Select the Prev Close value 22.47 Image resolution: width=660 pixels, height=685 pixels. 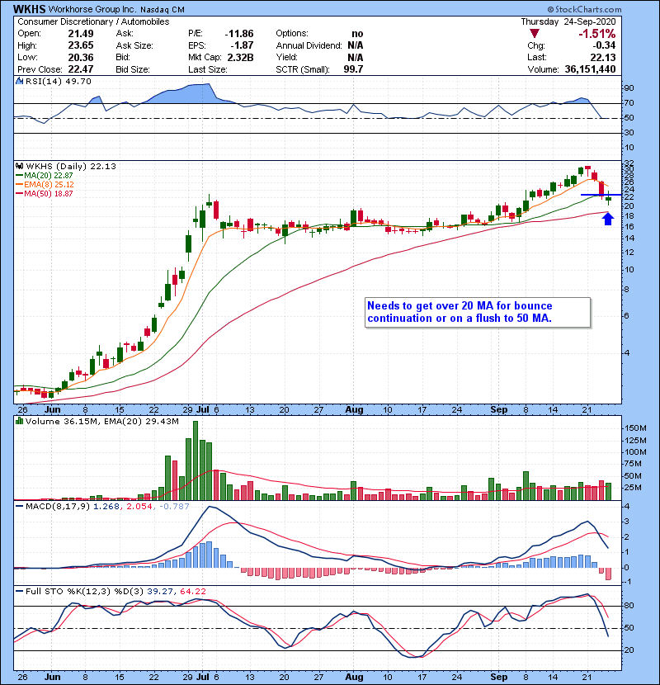point(81,69)
